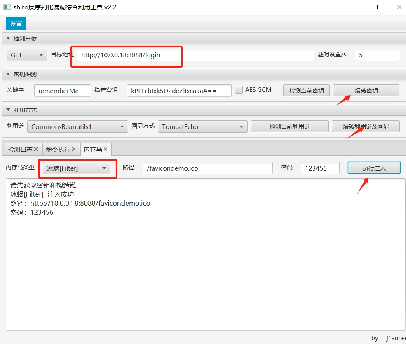
Task: Click the target URL field with http://10.0.0.18:8088/login
Action: pyautogui.click(x=195, y=55)
